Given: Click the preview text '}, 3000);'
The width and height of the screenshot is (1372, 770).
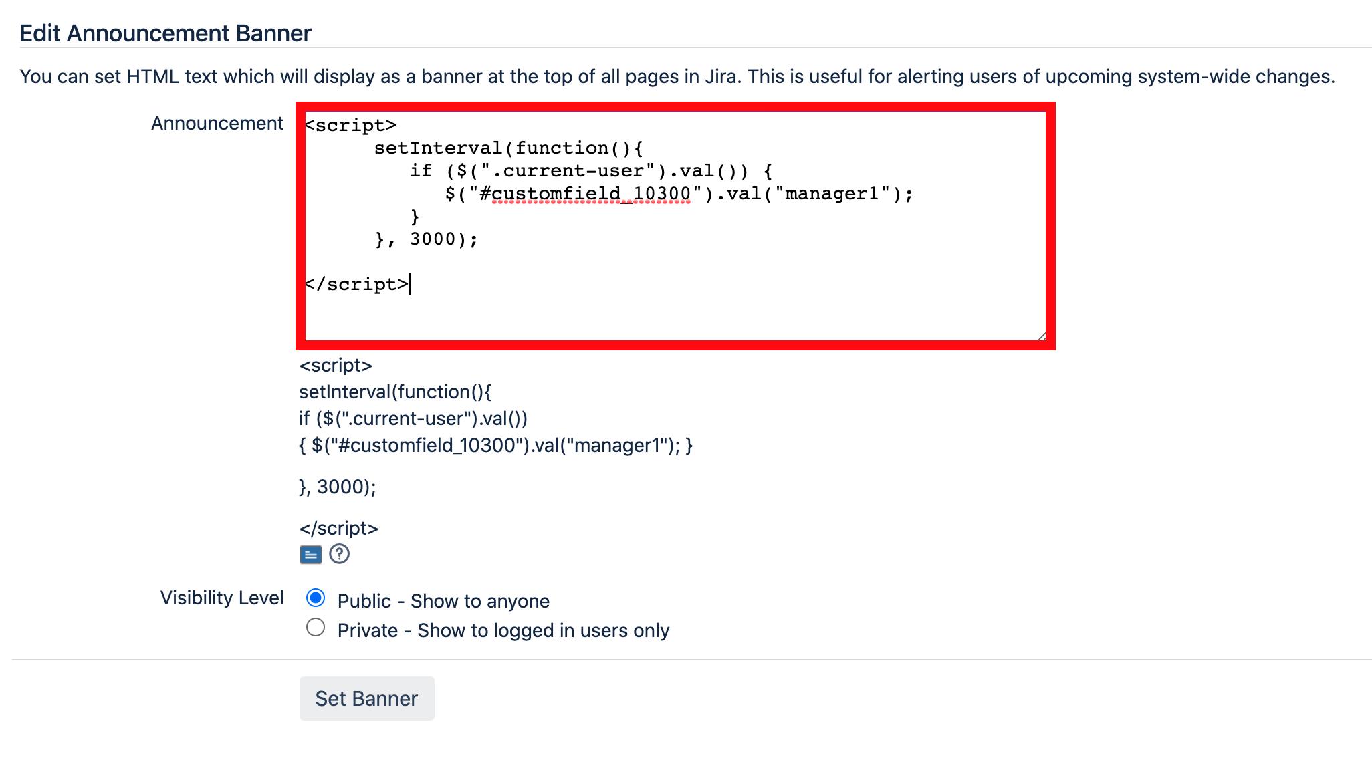Looking at the screenshot, I should click(x=338, y=487).
